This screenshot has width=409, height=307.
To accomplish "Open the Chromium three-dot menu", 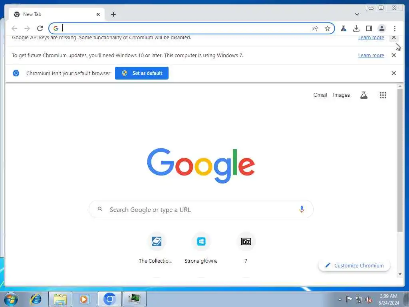I will click(x=395, y=28).
